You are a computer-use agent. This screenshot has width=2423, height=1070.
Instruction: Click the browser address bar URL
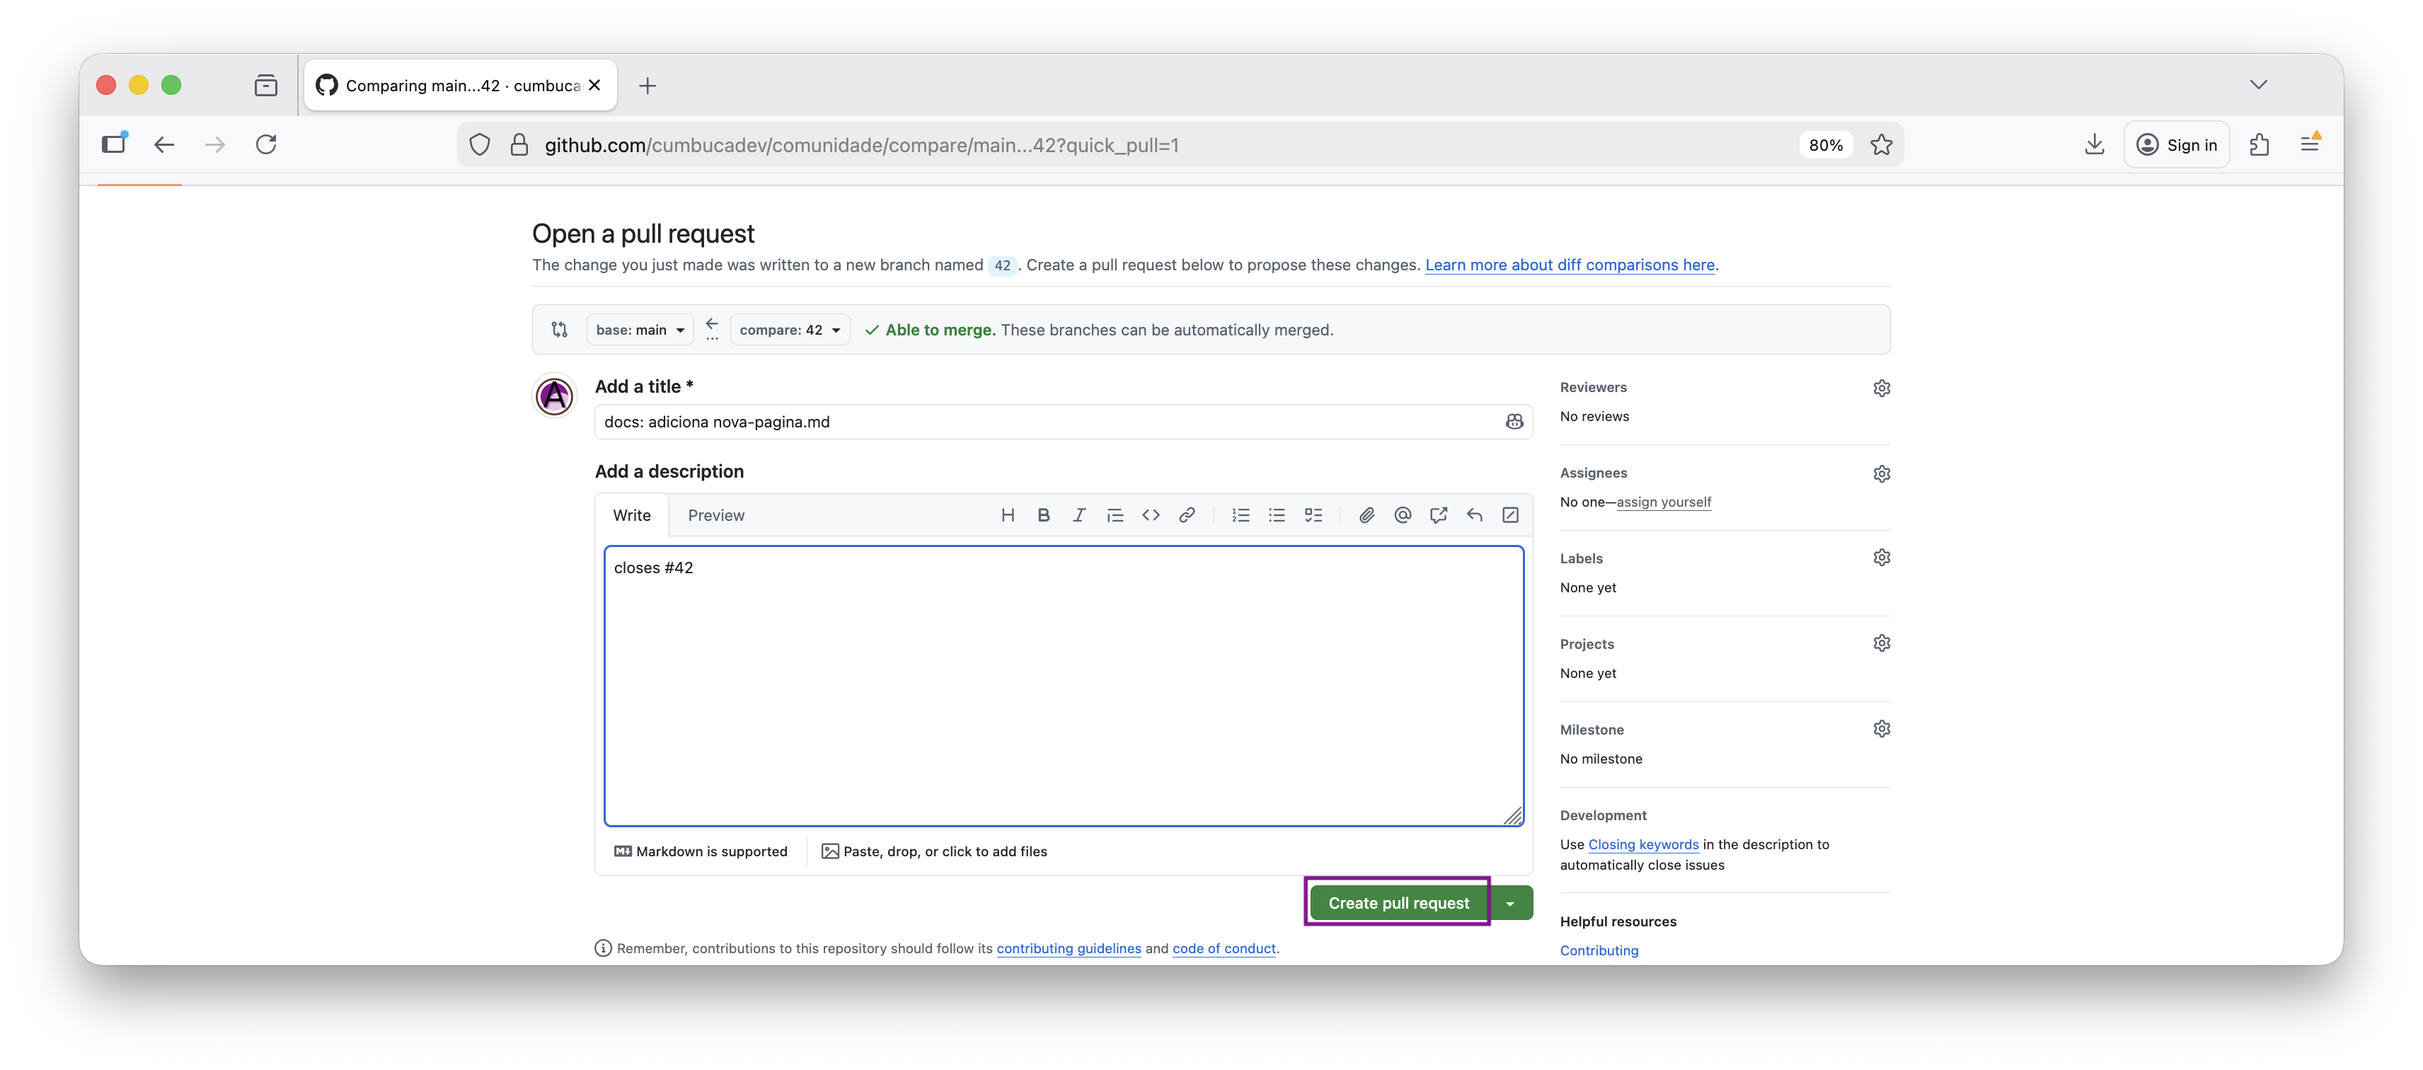861,145
